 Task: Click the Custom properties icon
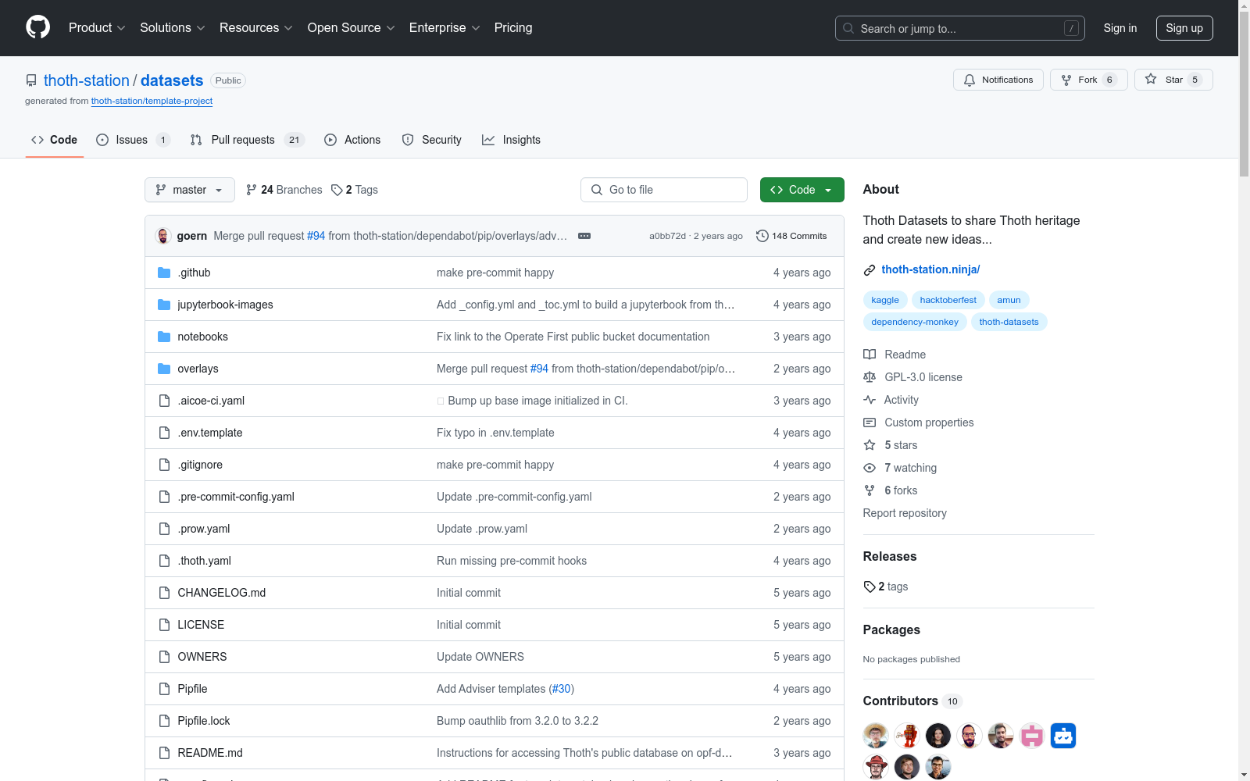click(870, 423)
